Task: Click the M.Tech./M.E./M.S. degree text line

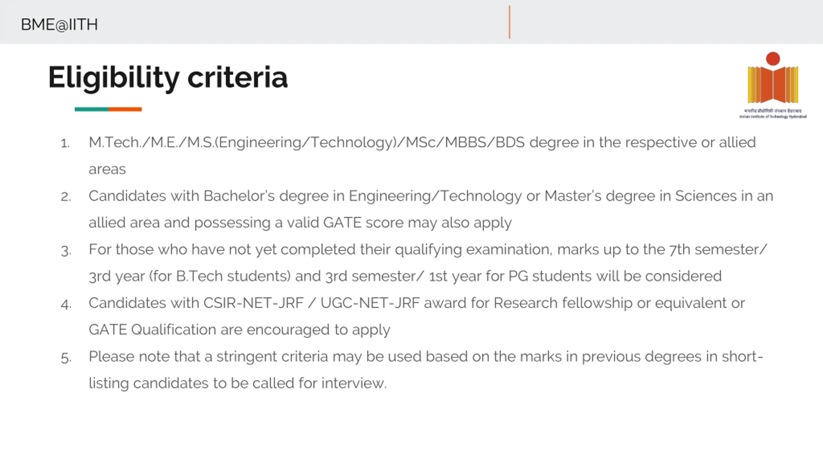Action: (x=422, y=143)
